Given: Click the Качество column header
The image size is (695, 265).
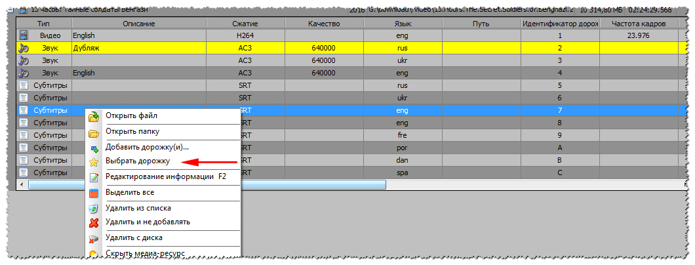Looking at the screenshot, I should pos(323,24).
